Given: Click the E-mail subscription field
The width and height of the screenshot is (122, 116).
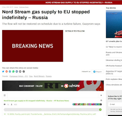Looking at the screenshot, I should coord(115,104).
